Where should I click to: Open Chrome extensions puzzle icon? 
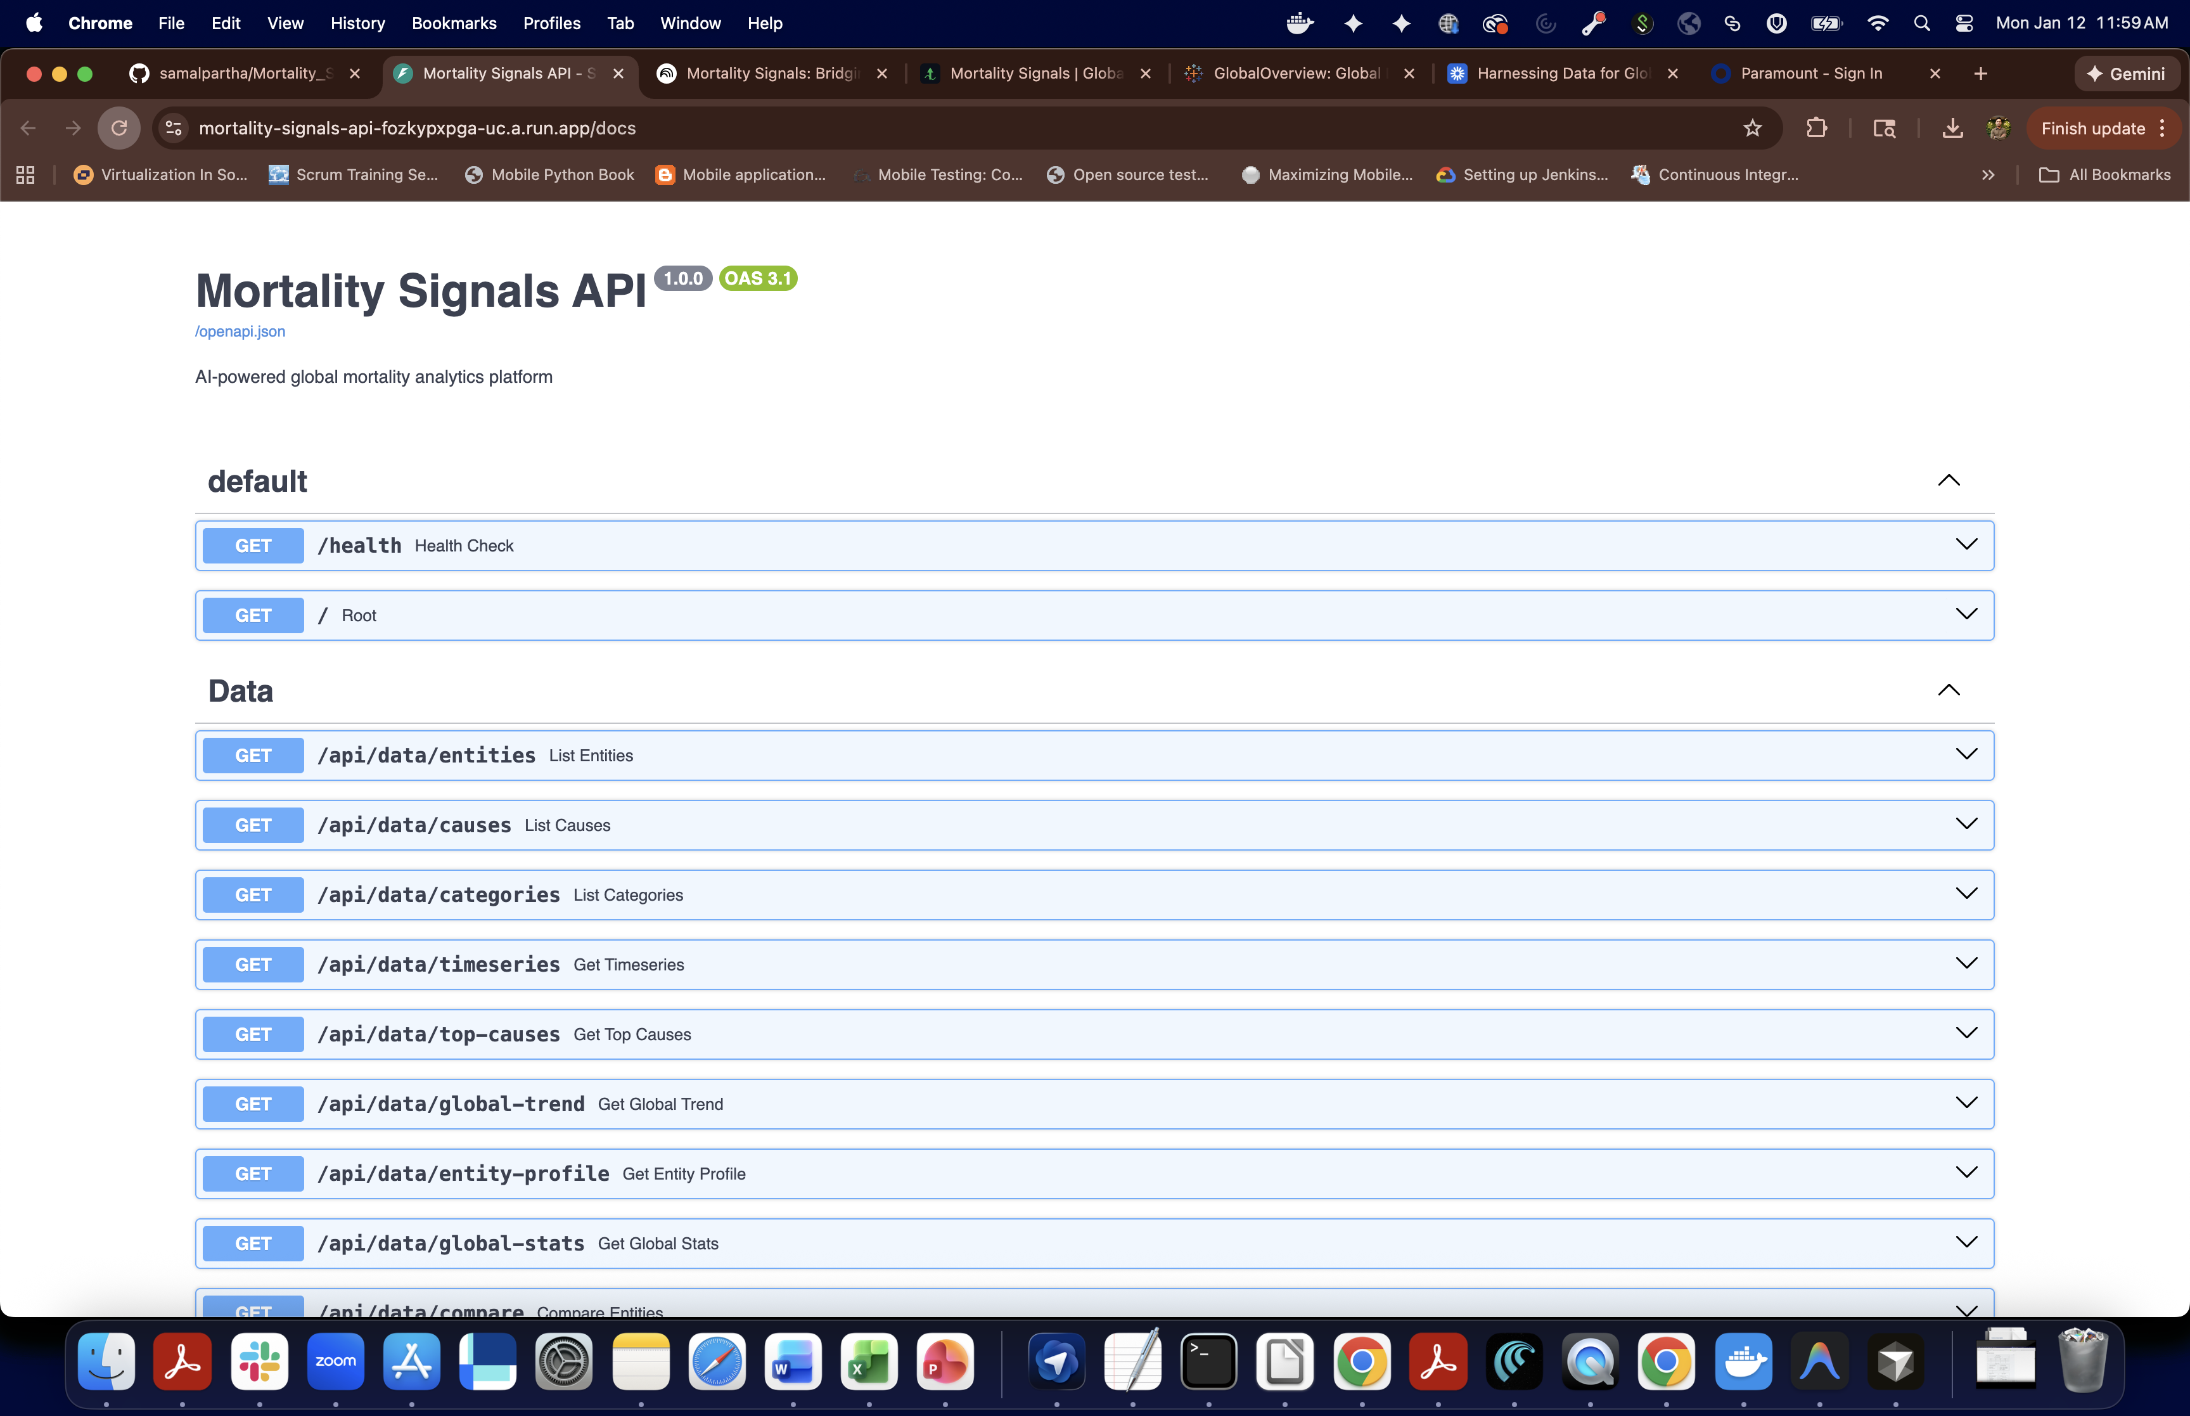[1816, 128]
